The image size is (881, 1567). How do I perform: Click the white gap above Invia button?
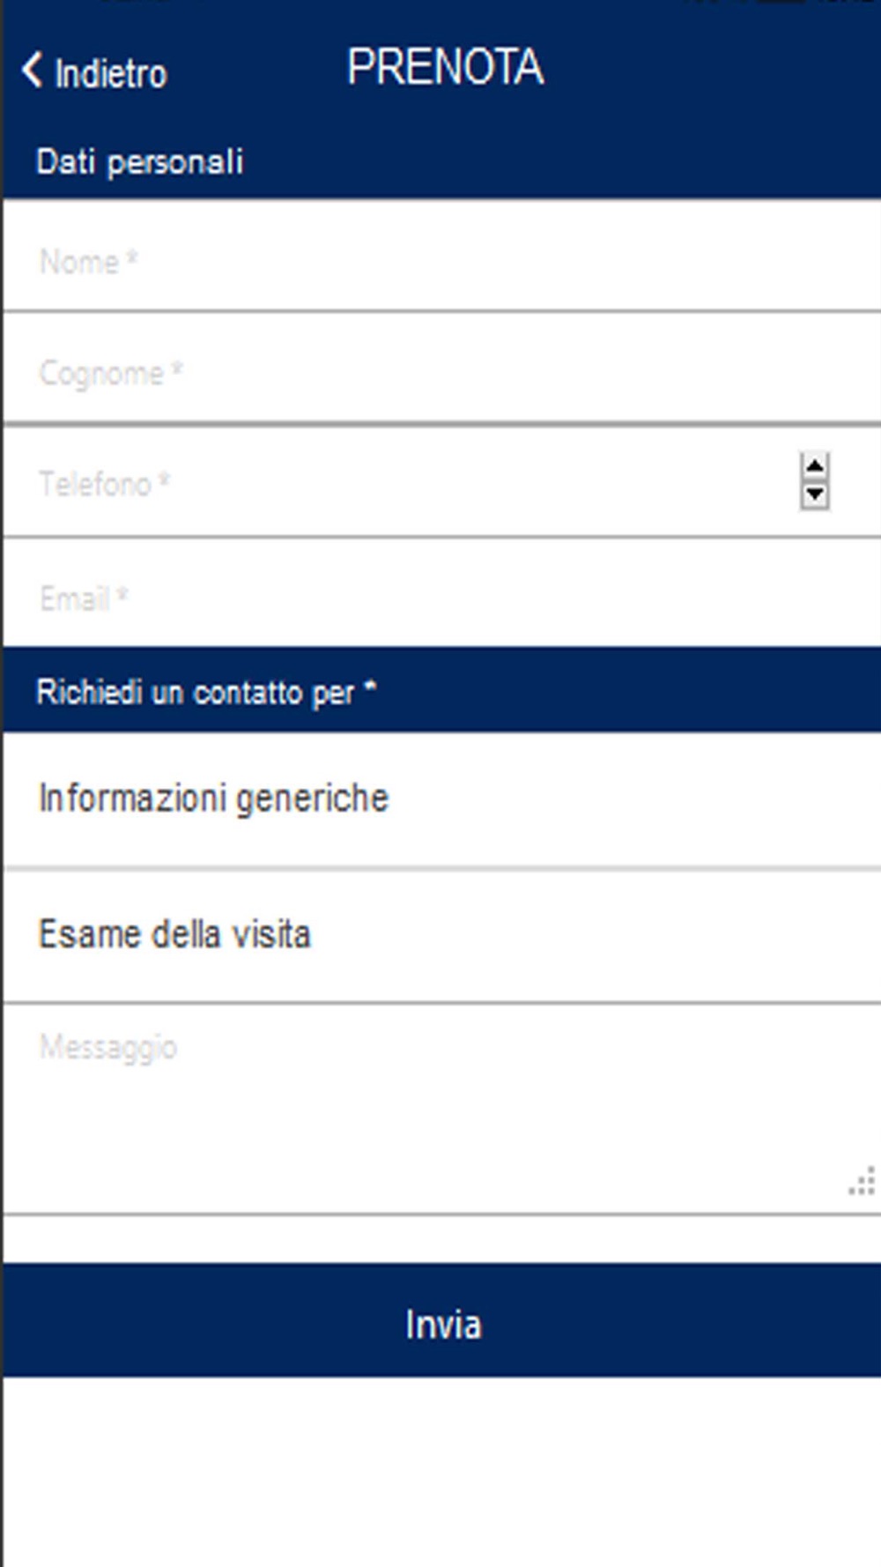coord(440,1239)
